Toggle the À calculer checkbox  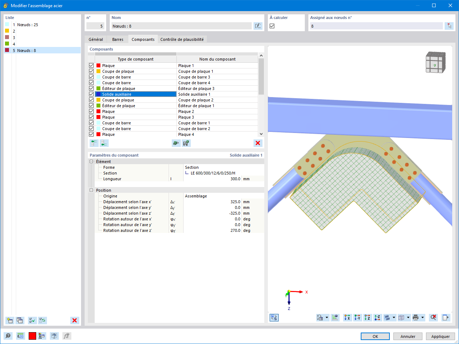(272, 26)
